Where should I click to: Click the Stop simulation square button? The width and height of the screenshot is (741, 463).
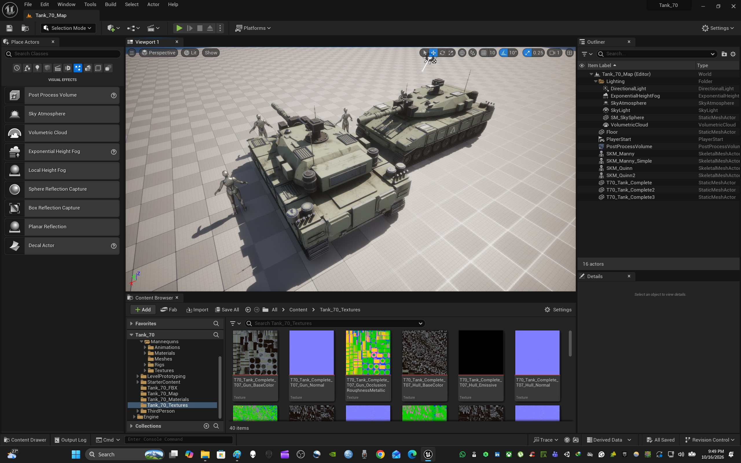click(x=200, y=28)
